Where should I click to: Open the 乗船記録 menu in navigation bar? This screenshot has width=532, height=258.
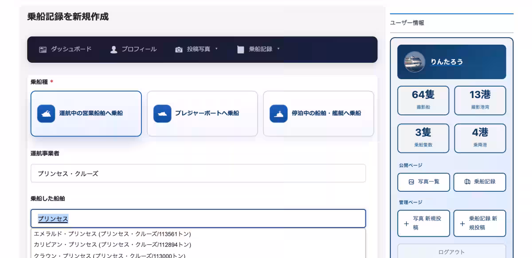[x=259, y=49]
